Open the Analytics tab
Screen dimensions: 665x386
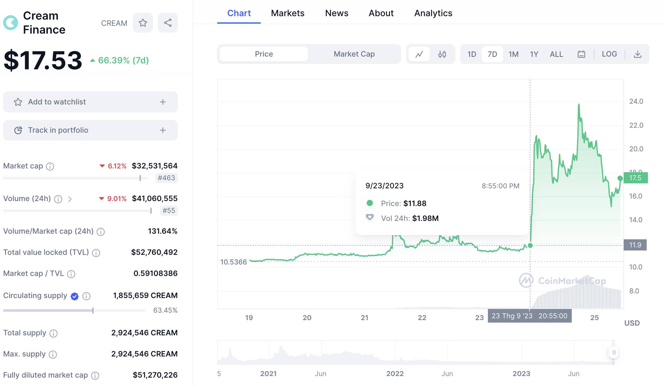coord(433,13)
